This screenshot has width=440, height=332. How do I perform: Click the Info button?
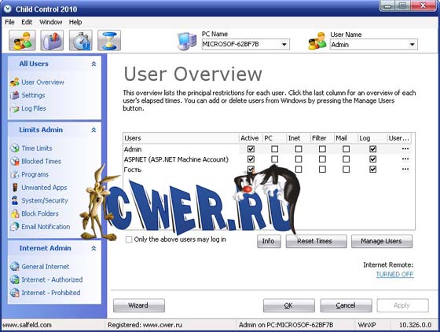269,241
